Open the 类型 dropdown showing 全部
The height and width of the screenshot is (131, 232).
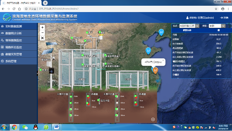pos(217,26)
